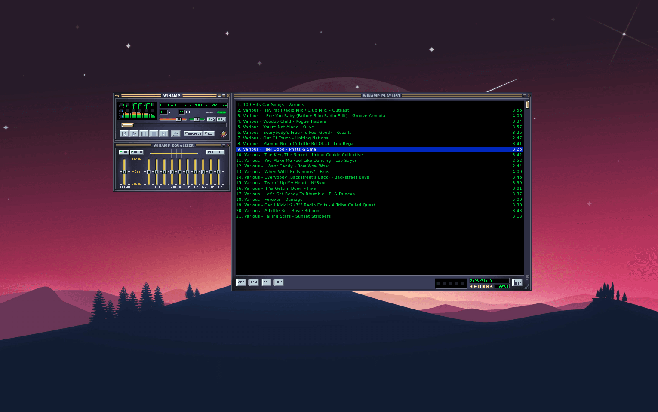Select 'Everybody (Backstreet's Back) - Backstreet Boys'
This screenshot has height=412, width=658.
pos(379,177)
